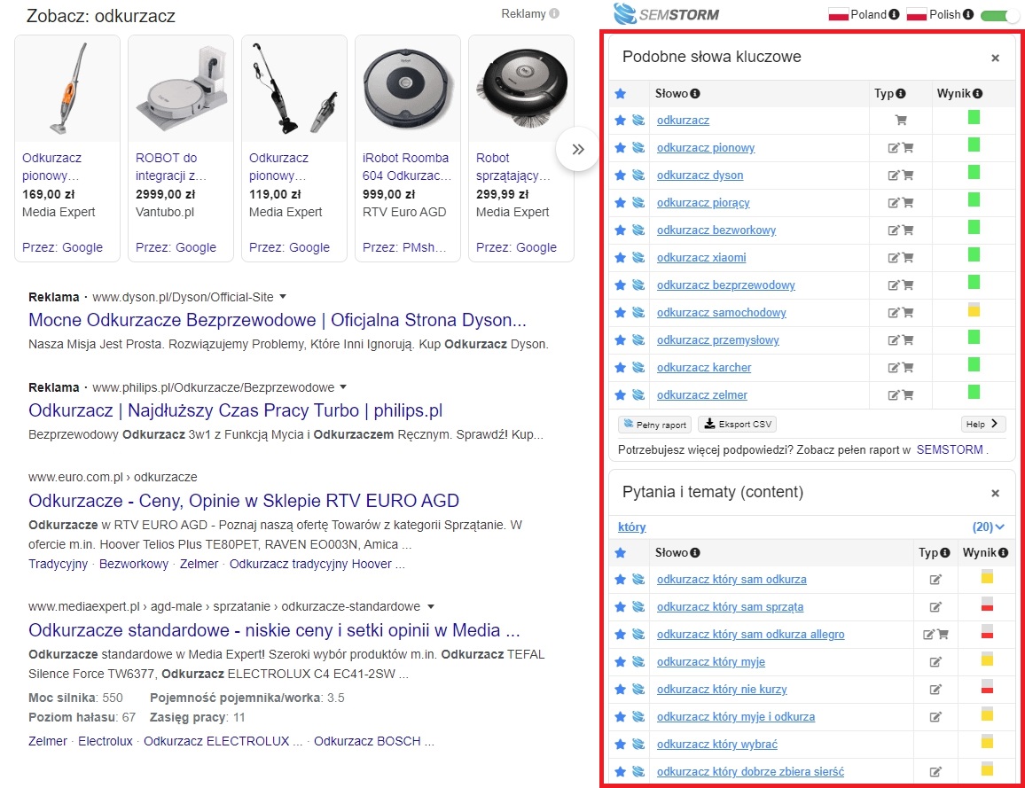
Task: Close the Podobne słowa kluczowe panel
Action: [x=995, y=58]
